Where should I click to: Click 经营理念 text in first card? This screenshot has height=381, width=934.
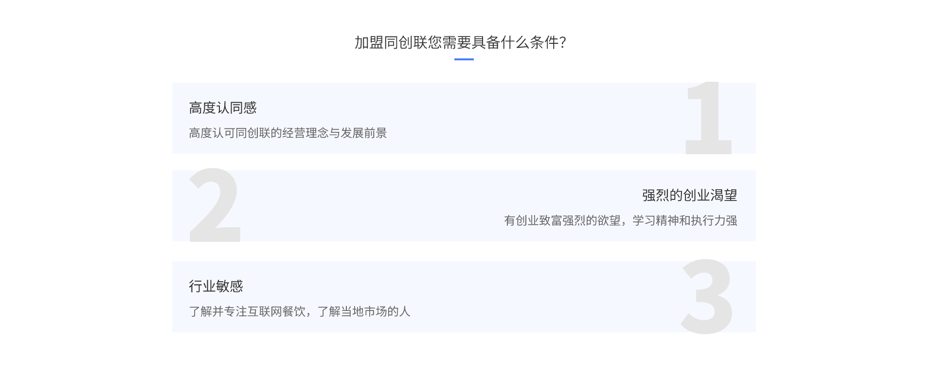coord(305,133)
